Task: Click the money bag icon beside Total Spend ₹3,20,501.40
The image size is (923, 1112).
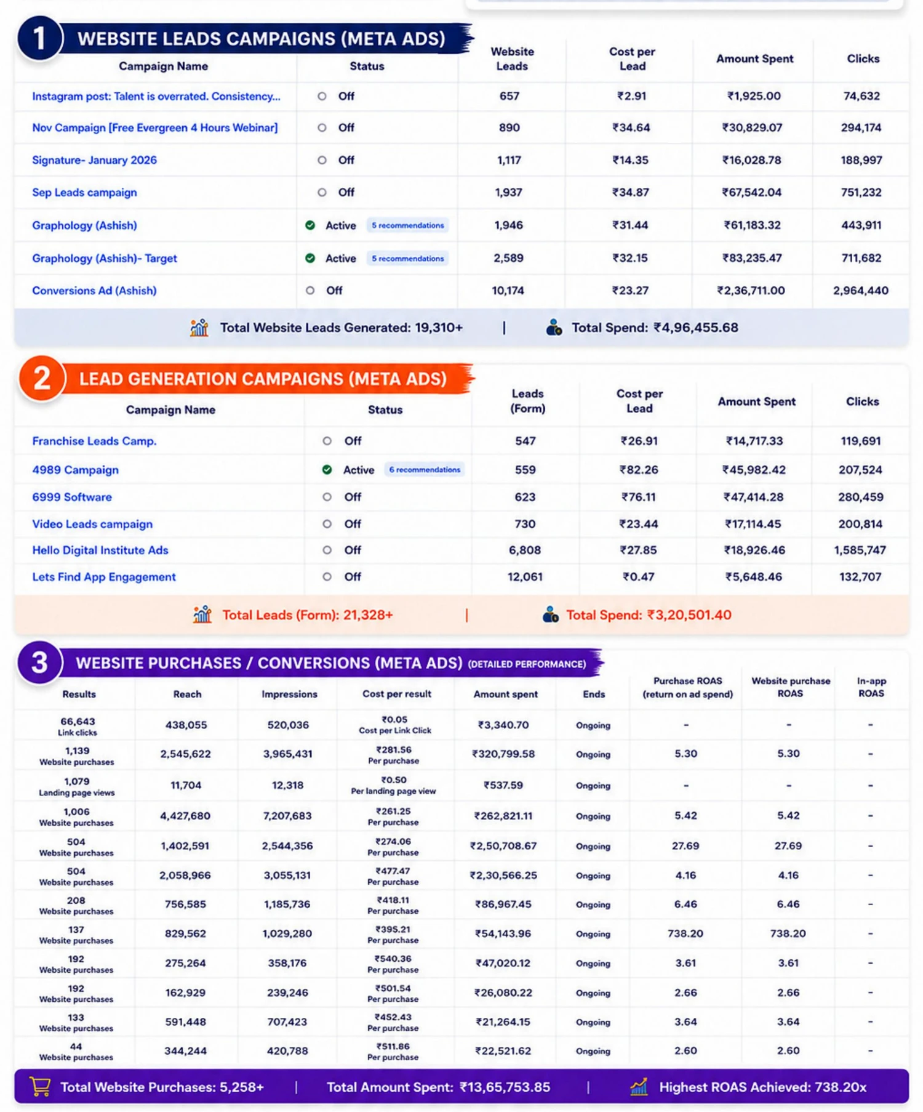Action: coord(551,614)
